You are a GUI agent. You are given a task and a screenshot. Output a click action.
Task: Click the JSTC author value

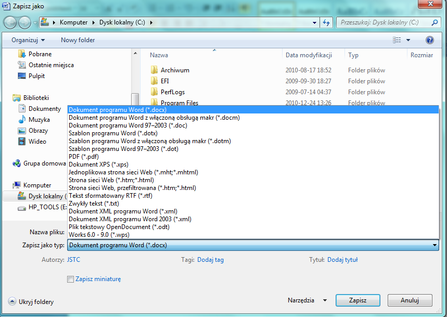[x=73, y=260]
